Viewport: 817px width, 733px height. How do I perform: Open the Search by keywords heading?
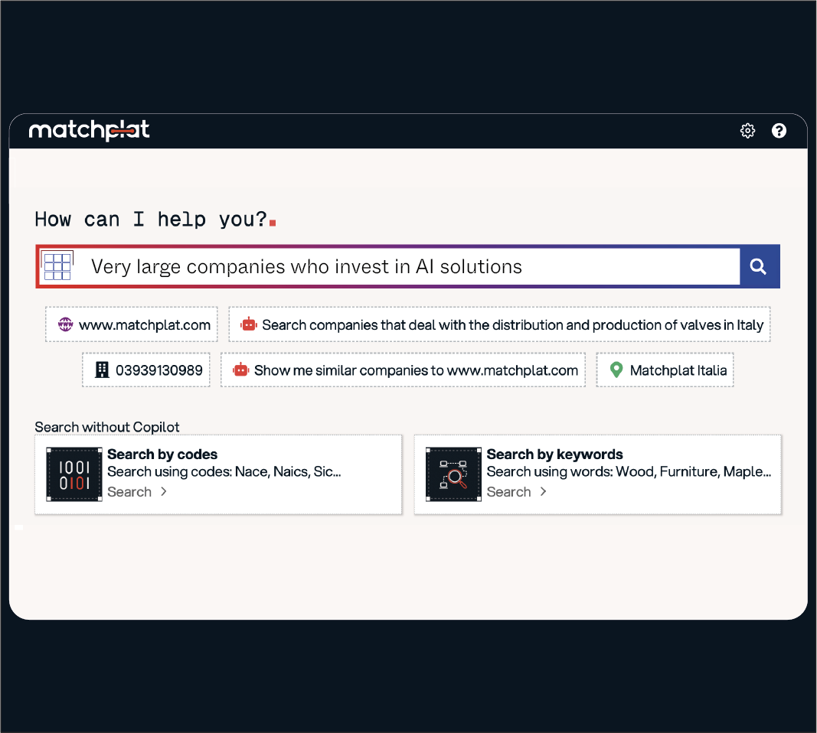click(x=554, y=454)
